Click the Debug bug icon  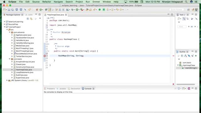(x=72, y=10)
